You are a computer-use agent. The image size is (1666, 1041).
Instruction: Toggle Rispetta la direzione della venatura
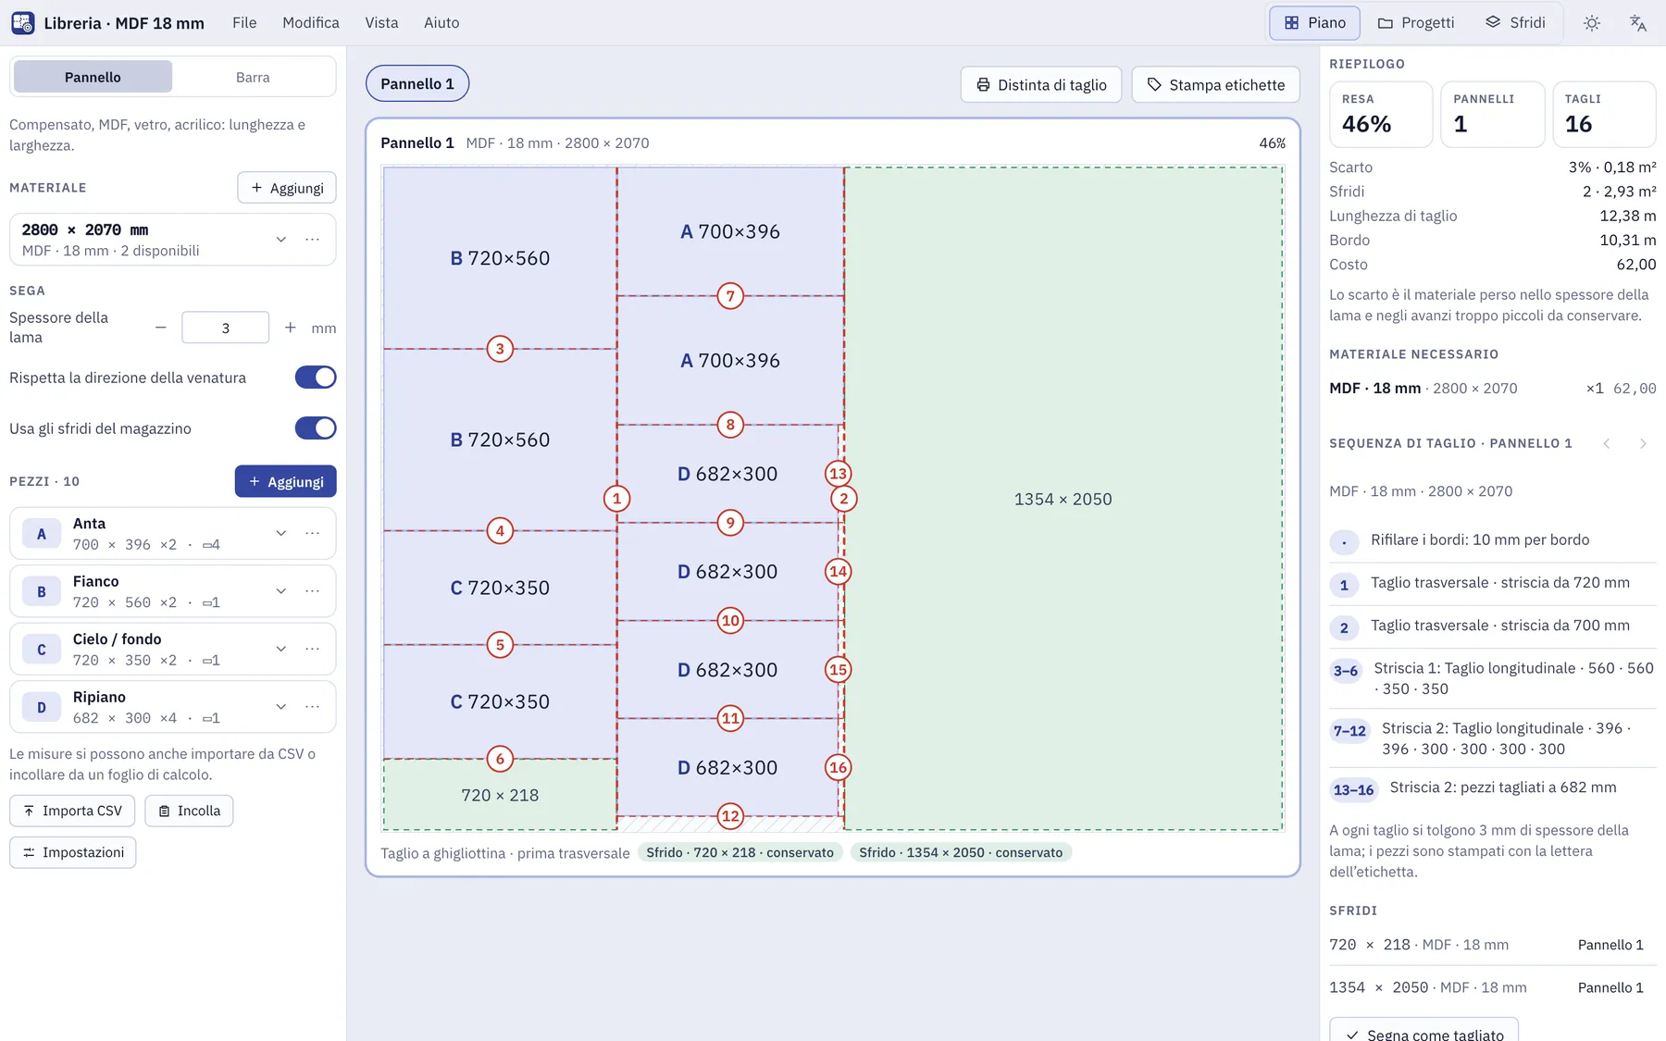[316, 378]
